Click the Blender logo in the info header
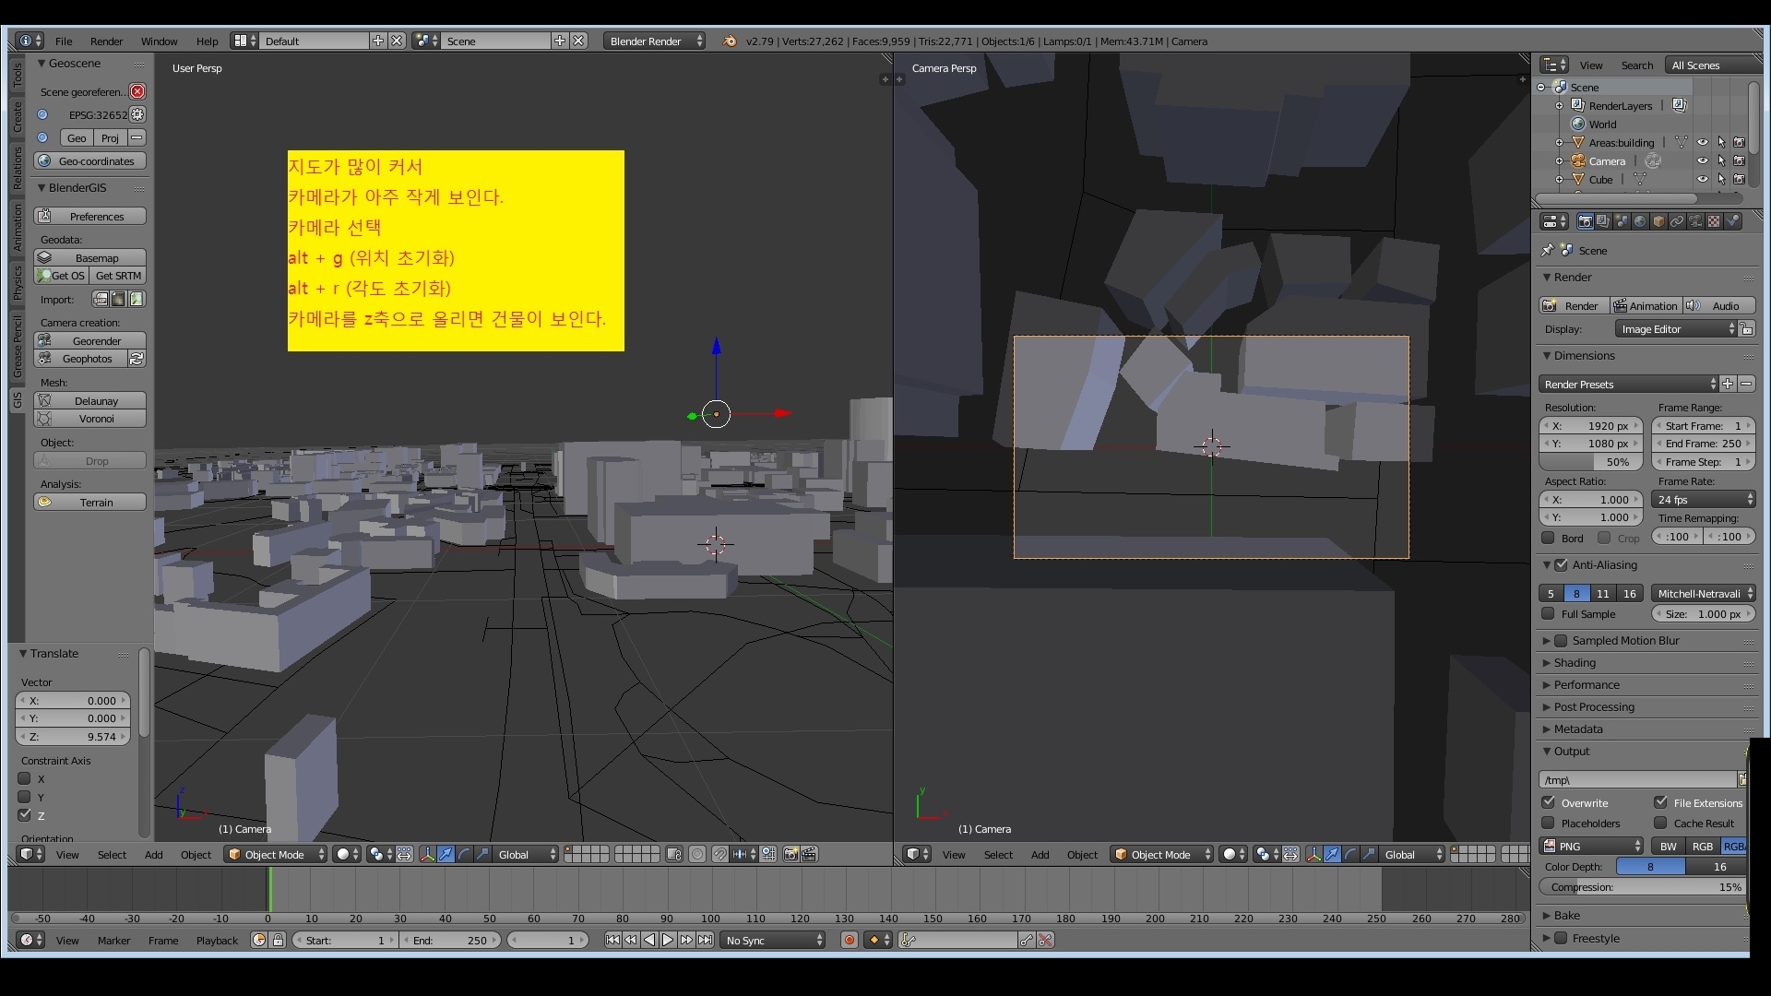Image resolution: width=1771 pixels, height=996 pixels. (730, 41)
